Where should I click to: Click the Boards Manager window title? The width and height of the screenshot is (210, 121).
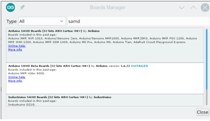coord(108,8)
